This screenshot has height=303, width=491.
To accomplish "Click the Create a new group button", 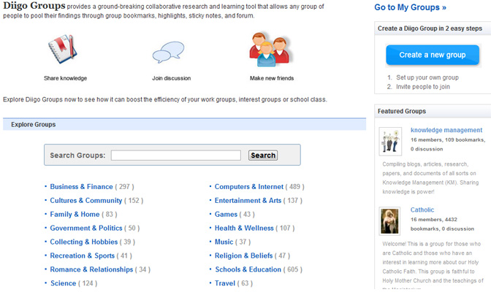I will (433, 55).
